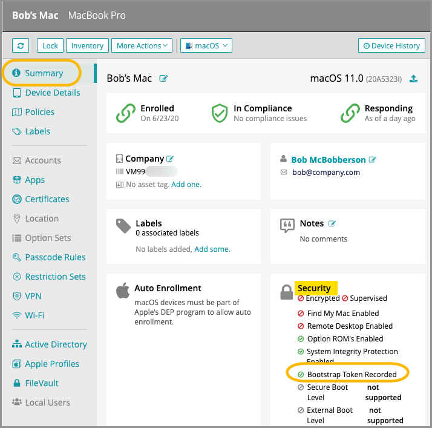Image resolution: width=432 pixels, height=428 pixels.
Task: Click the Inventory button
Action: tap(87, 45)
